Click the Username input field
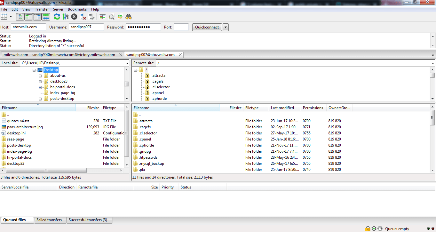Screen dimensions: 436x232 86,27
